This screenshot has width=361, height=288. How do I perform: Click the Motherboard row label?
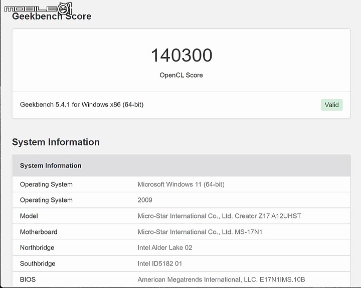39,232
